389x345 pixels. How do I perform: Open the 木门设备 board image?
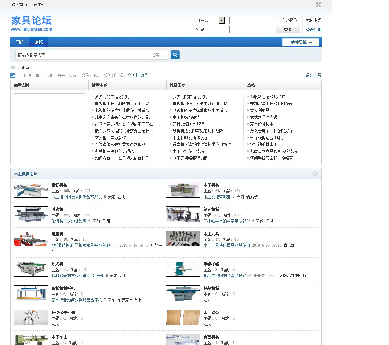pyautogui.click(x=183, y=317)
